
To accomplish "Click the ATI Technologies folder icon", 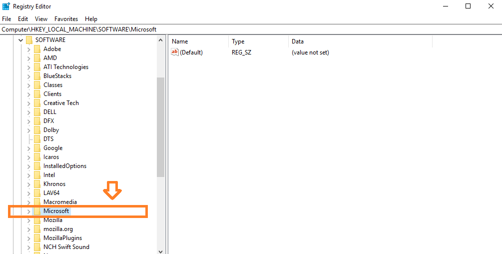I will click(x=37, y=67).
